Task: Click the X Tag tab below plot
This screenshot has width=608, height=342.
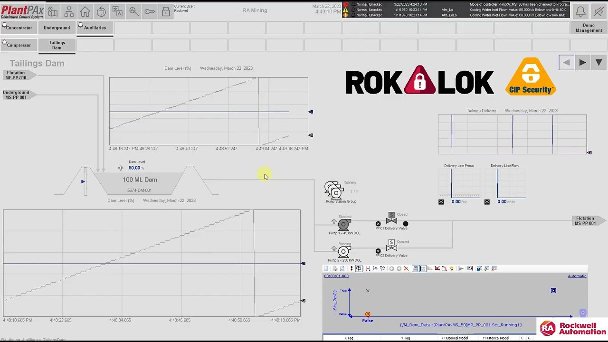Action: [x=349, y=338]
